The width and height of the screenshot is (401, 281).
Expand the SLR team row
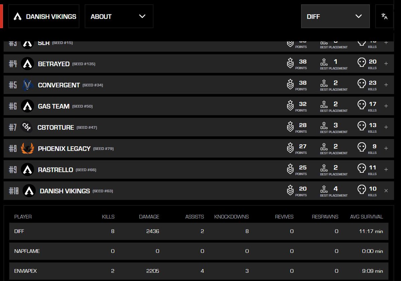(386, 43)
